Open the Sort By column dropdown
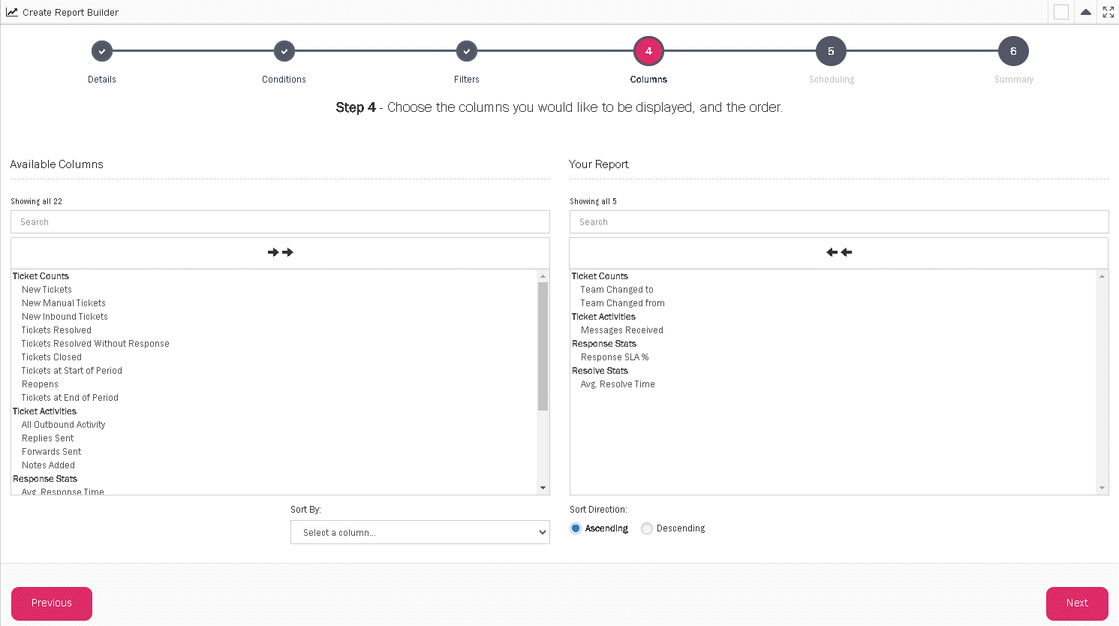Image resolution: width=1119 pixels, height=626 pixels. point(420,532)
